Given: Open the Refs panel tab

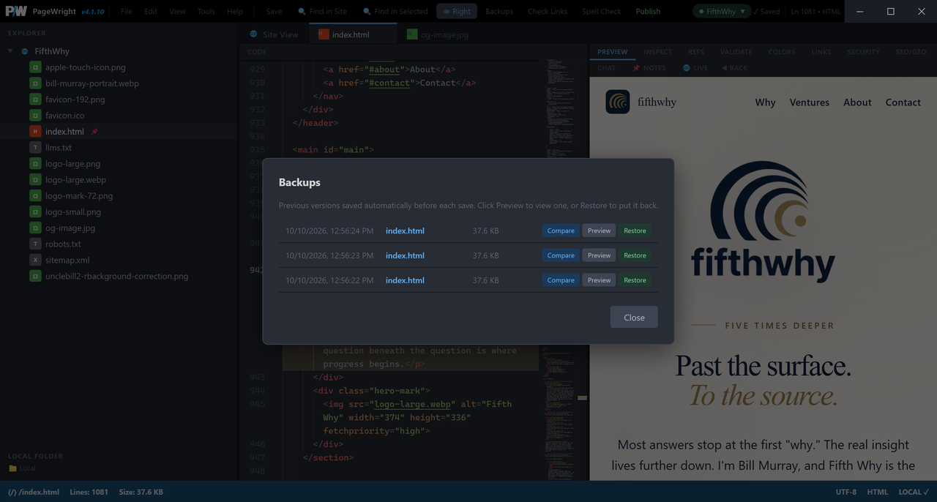Looking at the screenshot, I should click(x=695, y=52).
